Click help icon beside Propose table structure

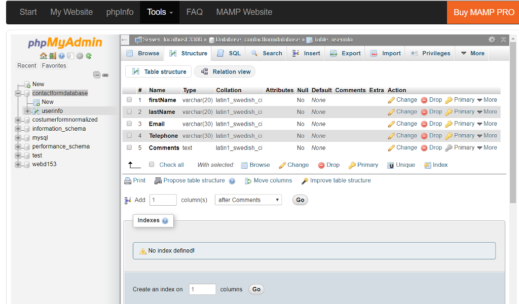[232, 181]
